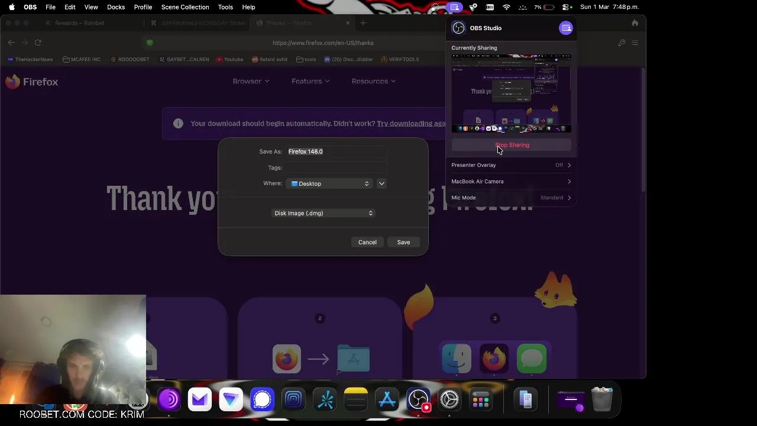Expand the Resources navigation menu
Viewport: 757px width, 426px height.
[x=374, y=81]
